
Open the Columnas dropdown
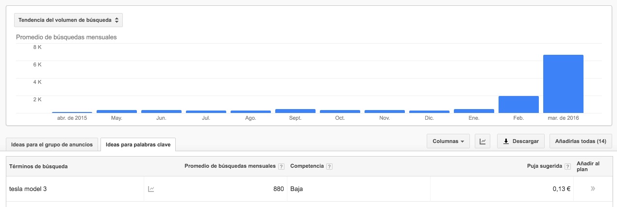point(448,141)
